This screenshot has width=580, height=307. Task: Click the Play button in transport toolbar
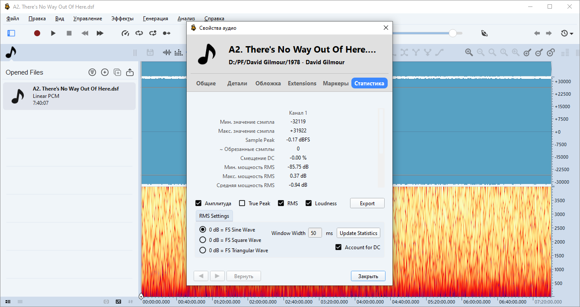click(x=53, y=33)
